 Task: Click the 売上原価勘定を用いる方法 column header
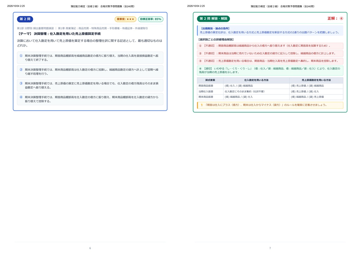[316, 80]
